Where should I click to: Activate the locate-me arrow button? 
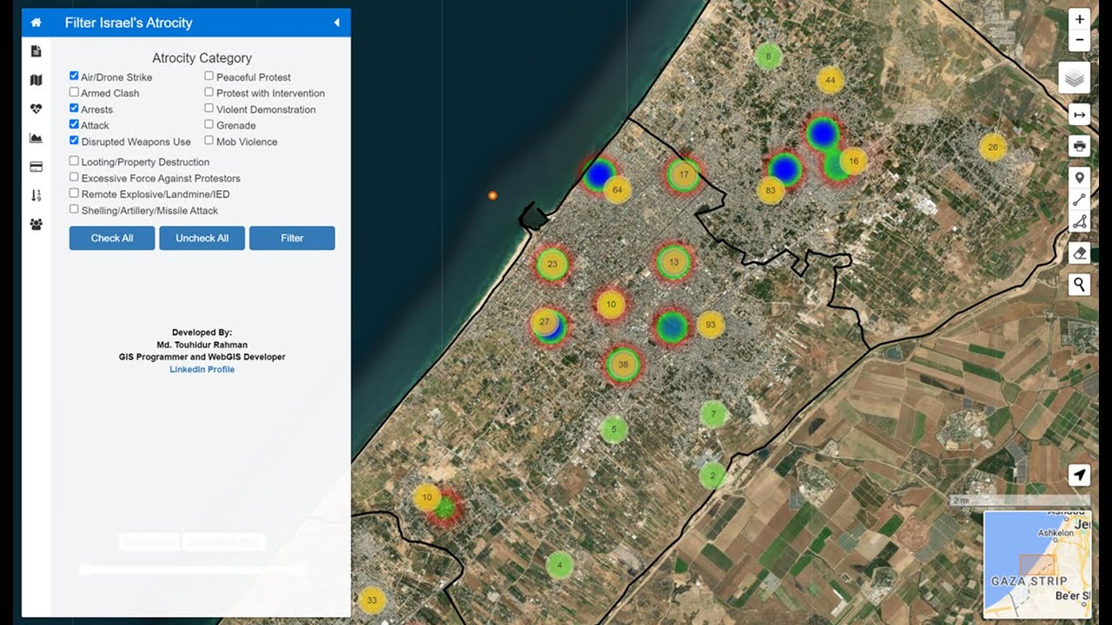(x=1079, y=475)
